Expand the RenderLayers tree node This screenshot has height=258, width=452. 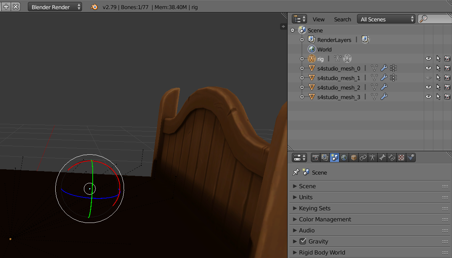[302, 40]
